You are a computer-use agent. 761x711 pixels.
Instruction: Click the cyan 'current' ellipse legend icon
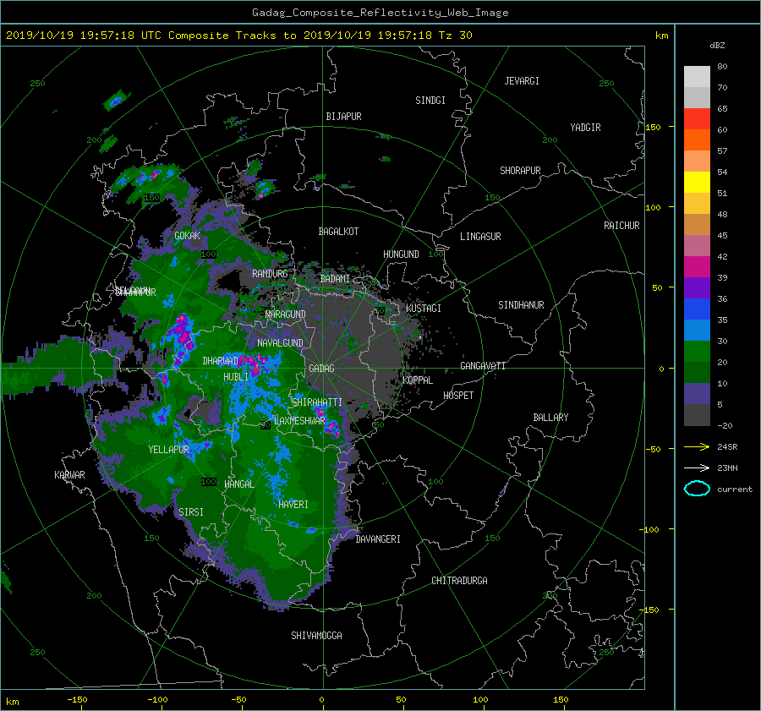pyautogui.click(x=697, y=489)
